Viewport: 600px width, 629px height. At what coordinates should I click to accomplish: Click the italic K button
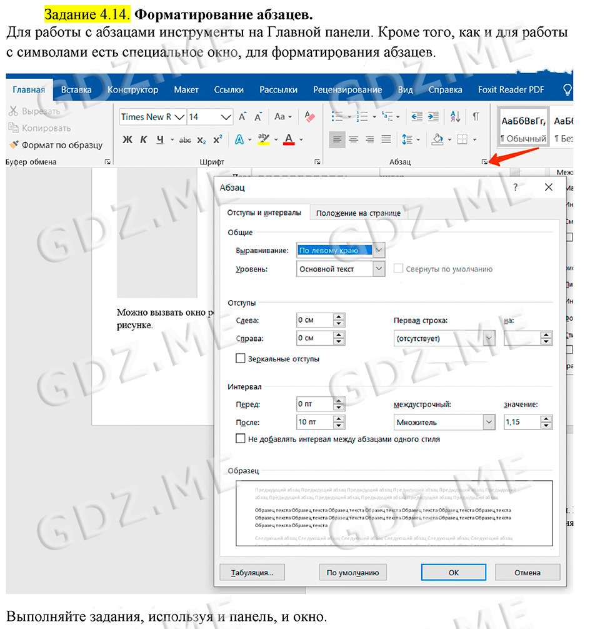144,139
